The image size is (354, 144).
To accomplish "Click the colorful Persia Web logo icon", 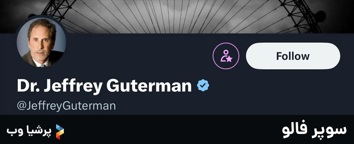I will pyautogui.click(x=59, y=131).
